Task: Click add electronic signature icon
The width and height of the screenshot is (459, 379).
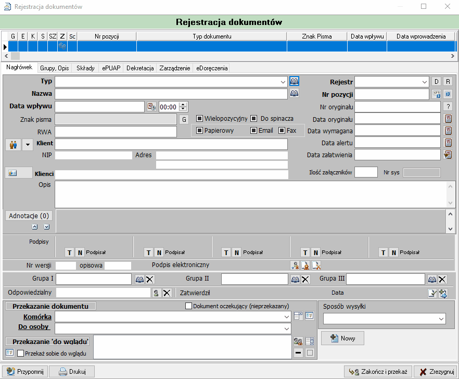Action: click(x=295, y=266)
